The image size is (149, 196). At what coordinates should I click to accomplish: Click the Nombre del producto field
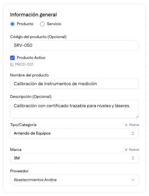click(x=74, y=84)
